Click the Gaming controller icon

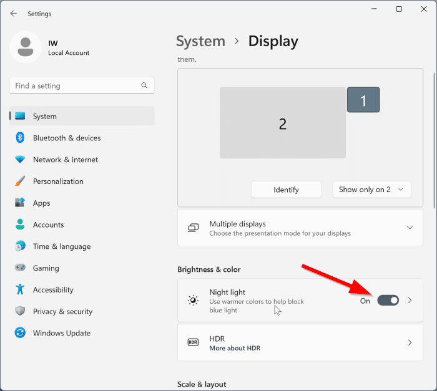coord(20,268)
